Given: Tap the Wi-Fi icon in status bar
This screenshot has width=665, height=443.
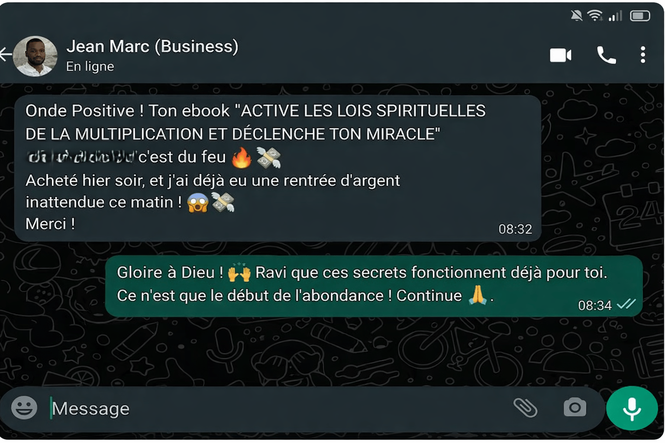Looking at the screenshot, I should click(595, 16).
